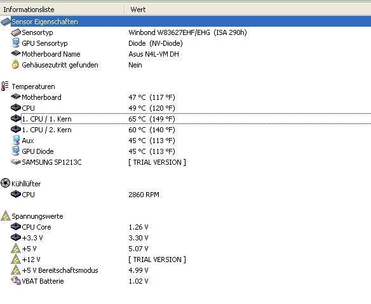Click the Motherboard Name board icon
The width and height of the screenshot is (371, 304).
coord(16,53)
